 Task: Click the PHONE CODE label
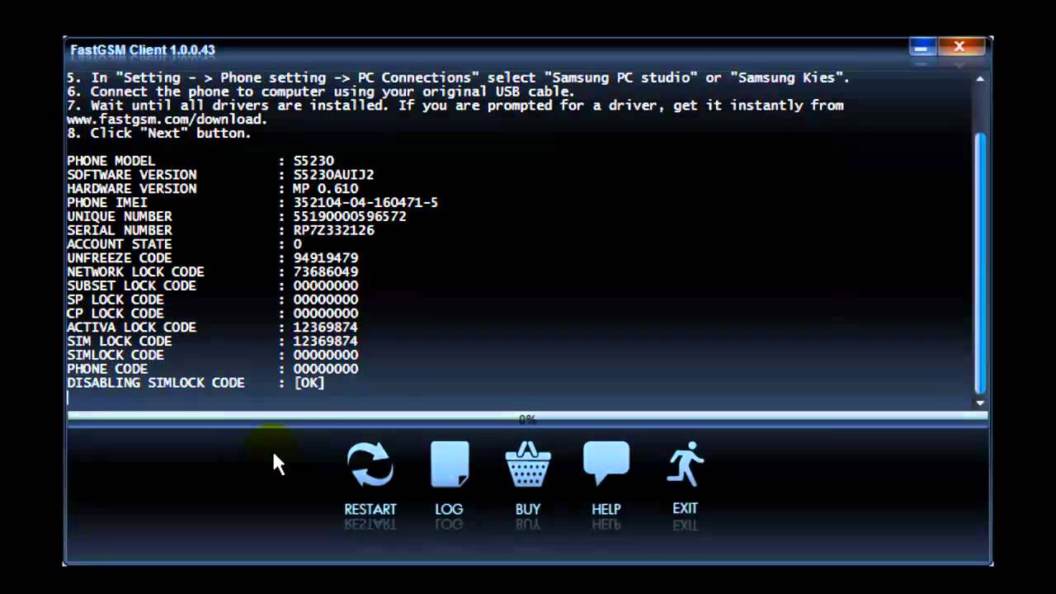click(107, 369)
